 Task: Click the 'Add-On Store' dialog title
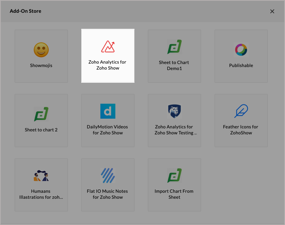tap(25, 11)
